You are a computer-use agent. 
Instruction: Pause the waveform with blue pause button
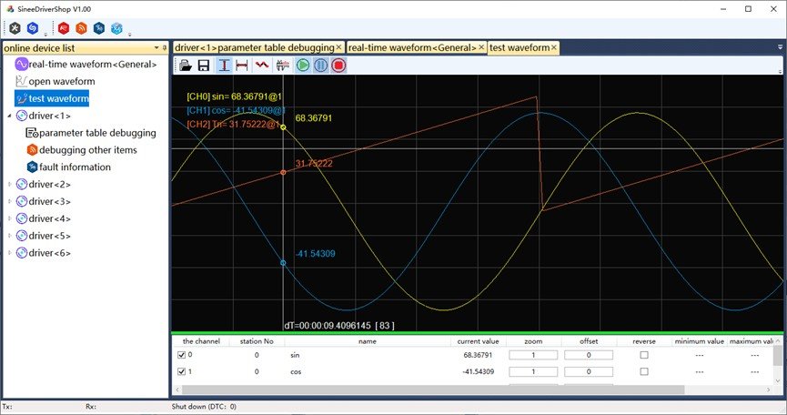[x=320, y=66]
